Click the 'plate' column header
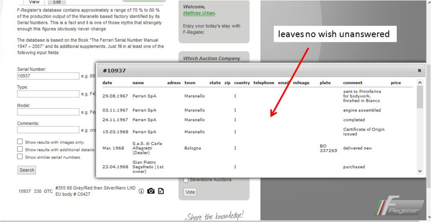Viewport: 431px width, 222px height. [325, 83]
